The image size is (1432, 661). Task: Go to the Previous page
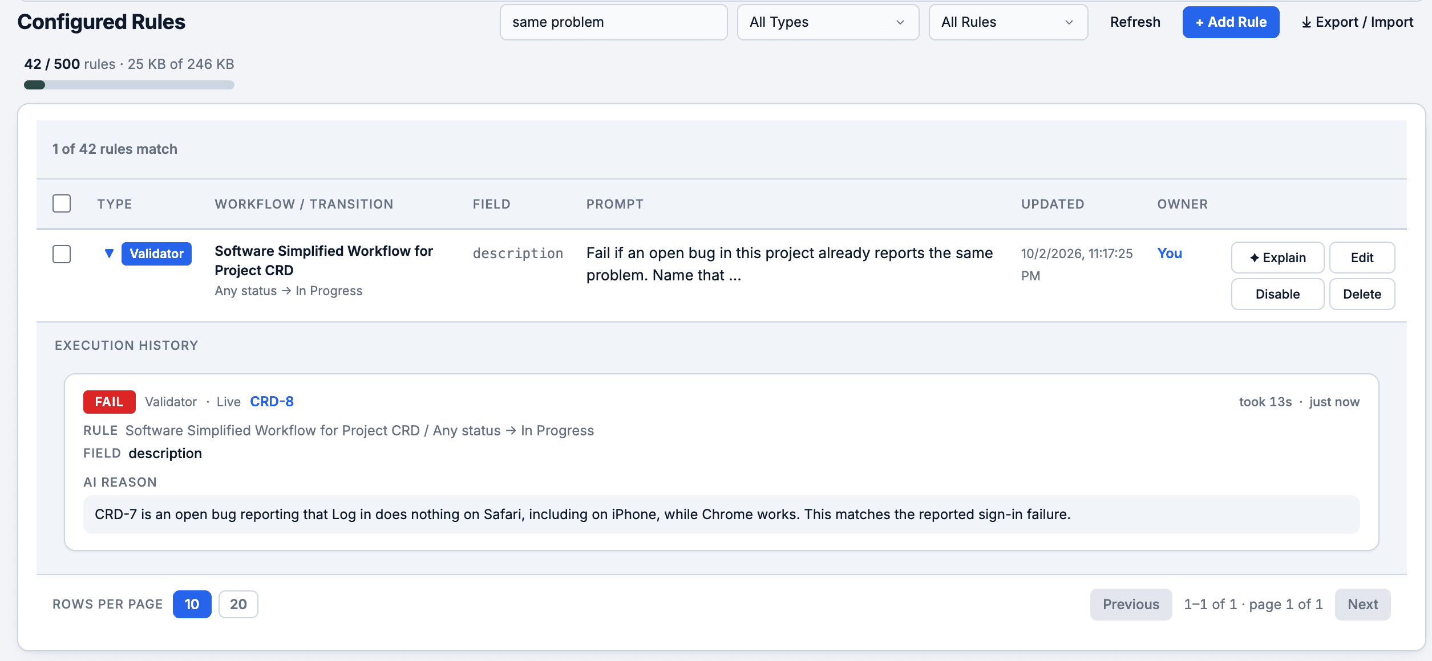(x=1131, y=604)
